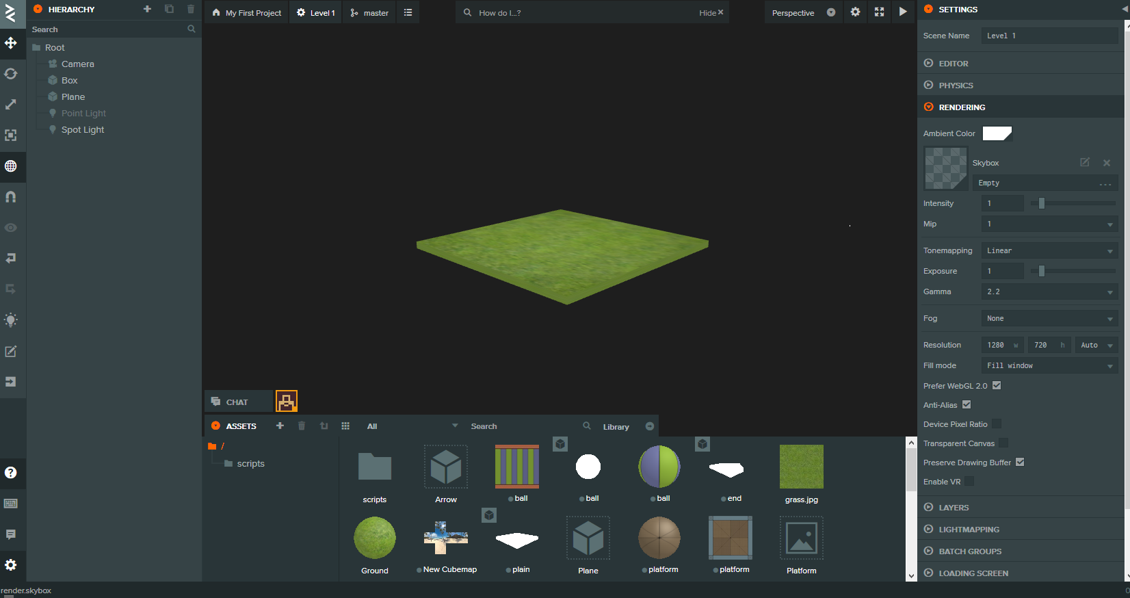Select the Rotate gizmo tool

coord(11,74)
